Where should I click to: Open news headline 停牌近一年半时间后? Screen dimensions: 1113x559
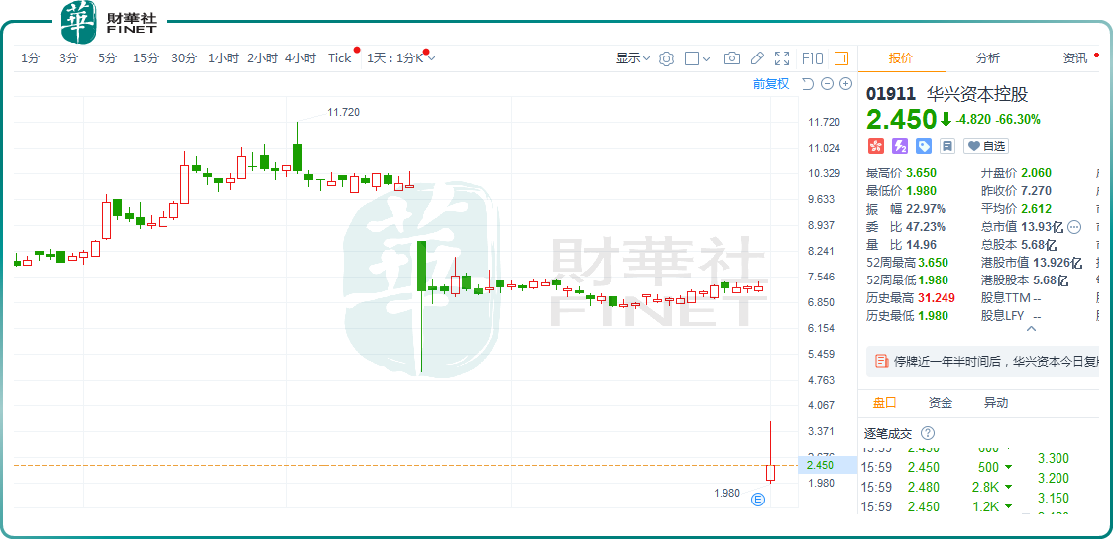997,361
